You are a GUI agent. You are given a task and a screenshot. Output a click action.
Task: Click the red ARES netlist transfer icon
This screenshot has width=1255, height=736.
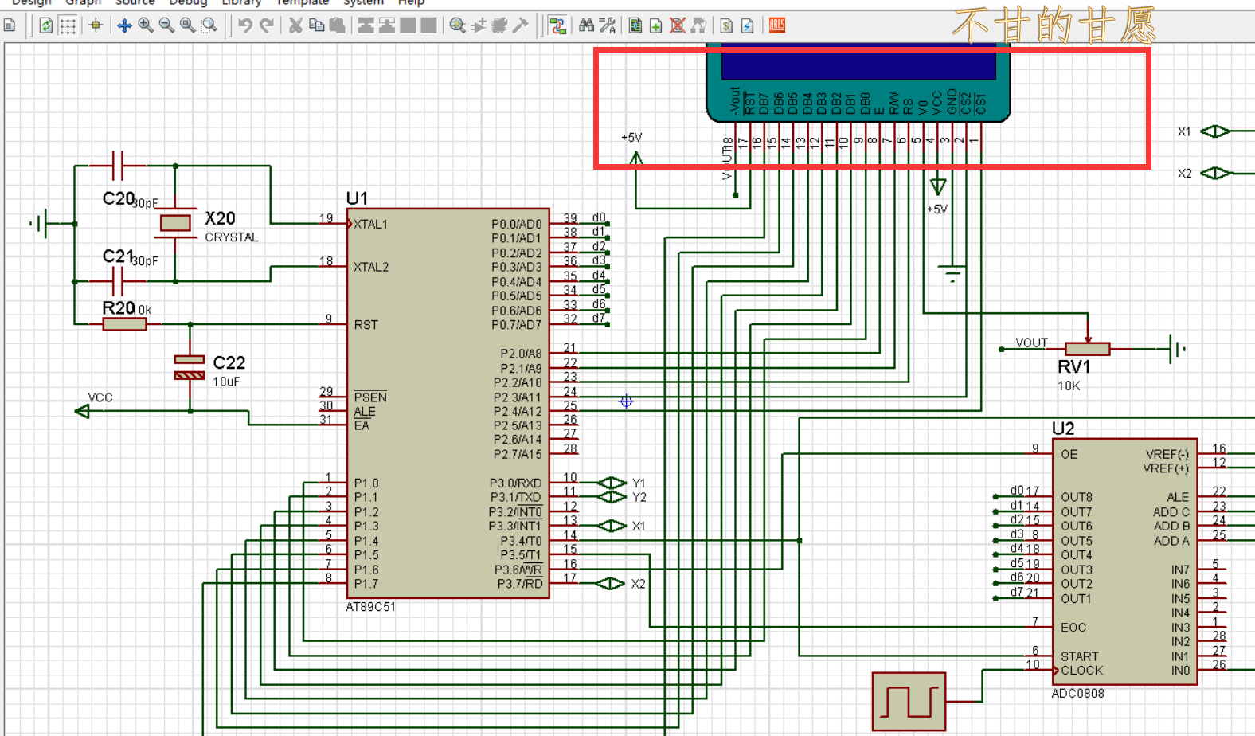click(x=777, y=25)
